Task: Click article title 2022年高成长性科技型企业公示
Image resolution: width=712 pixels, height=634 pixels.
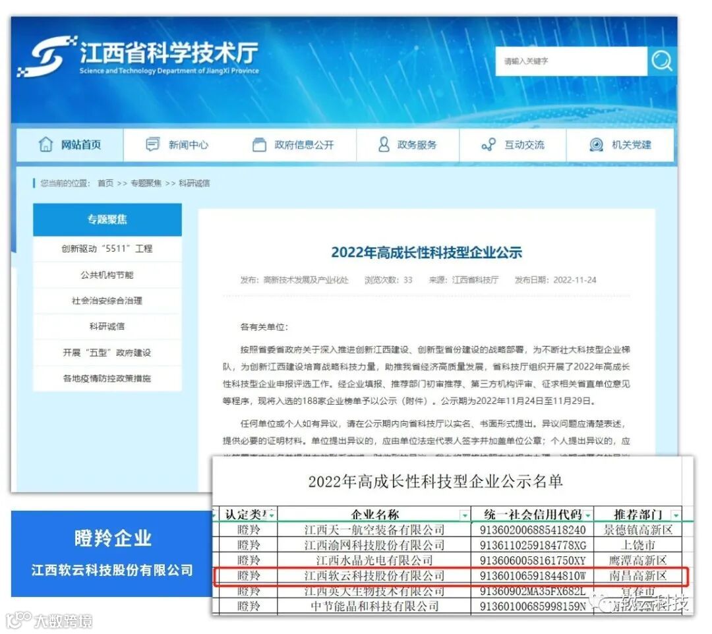Action: pyautogui.click(x=427, y=252)
